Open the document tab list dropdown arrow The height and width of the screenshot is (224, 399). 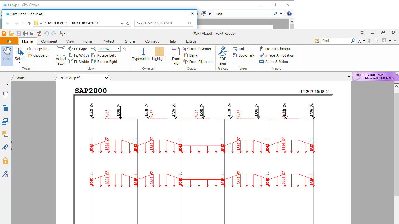349,77
